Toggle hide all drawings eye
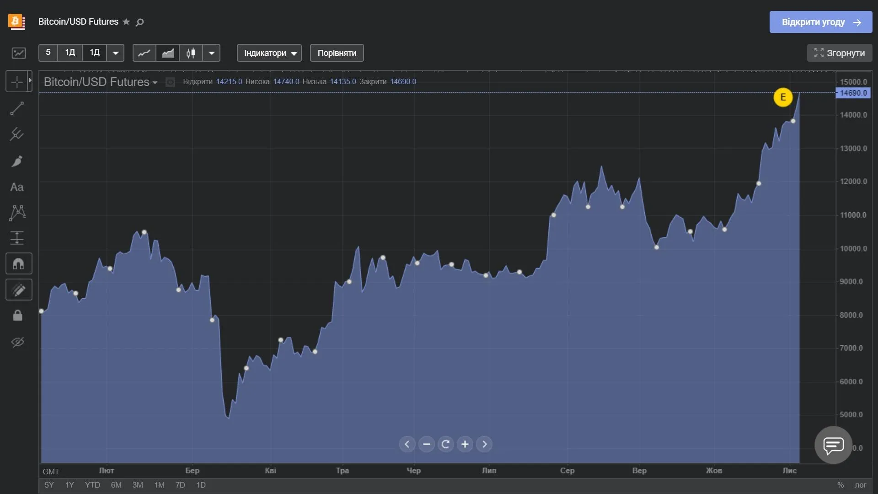Screen dimensions: 878x494 pyautogui.click(x=17, y=342)
